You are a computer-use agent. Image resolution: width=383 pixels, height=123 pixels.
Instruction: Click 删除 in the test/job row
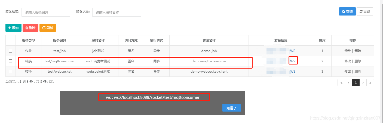[358, 51]
